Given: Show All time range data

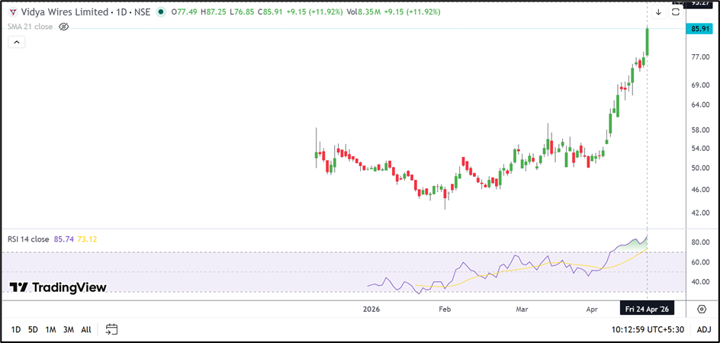Looking at the screenshot, I should (86, 329).
